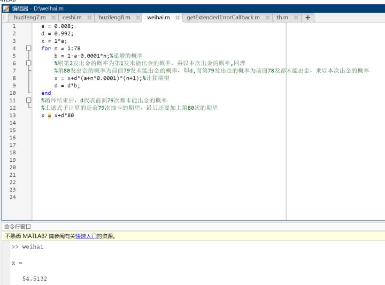Click line number 13 in the gutter
This screenshot has width=385, height=285.
pos(12,115)
